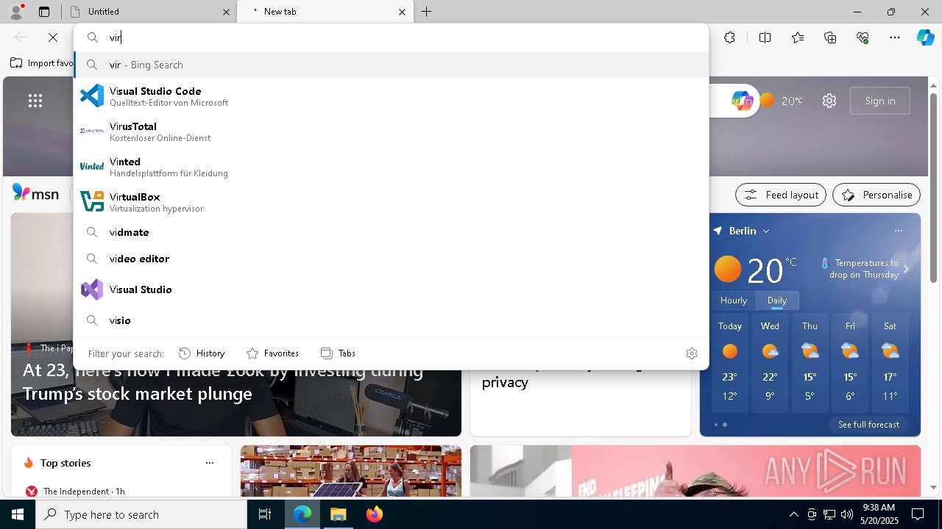Viewport: 942px width, 529px height.
Task: Open Edge Settings and more menu
Action: [895, 37]
